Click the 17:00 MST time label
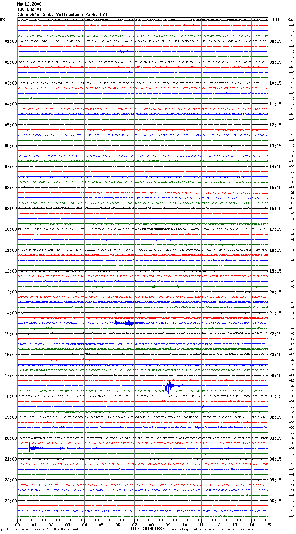 click(10, 376)
